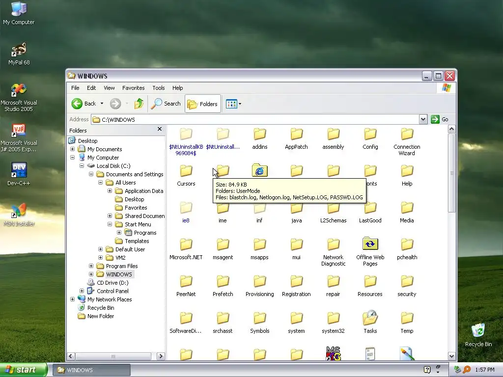The height and width of the screenshot is (377, 503).
Task: Collapse the Start Menu tree node
Action: pyautogui.click(x=110, y=224)
